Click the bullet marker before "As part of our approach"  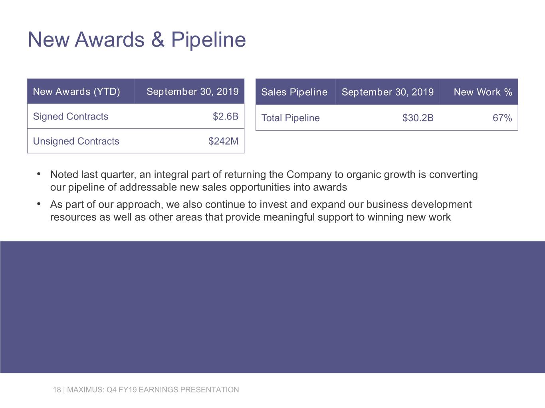tap(39, 204)
